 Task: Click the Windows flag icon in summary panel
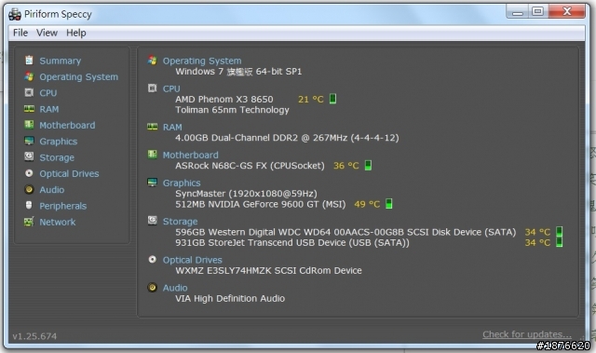152,60
